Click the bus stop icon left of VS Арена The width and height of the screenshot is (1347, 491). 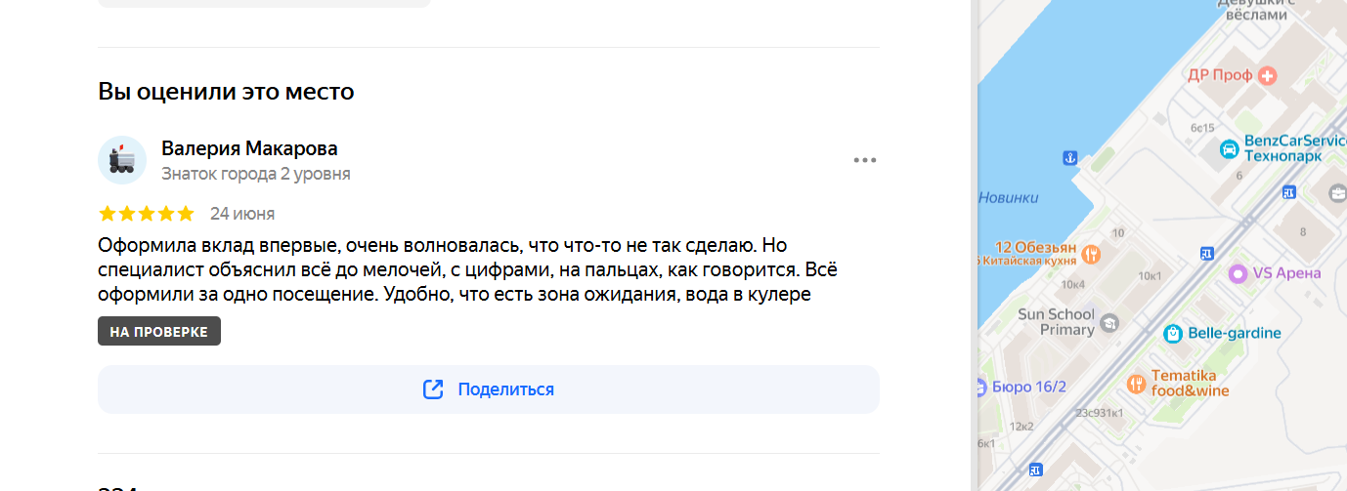coord(1206,254)
